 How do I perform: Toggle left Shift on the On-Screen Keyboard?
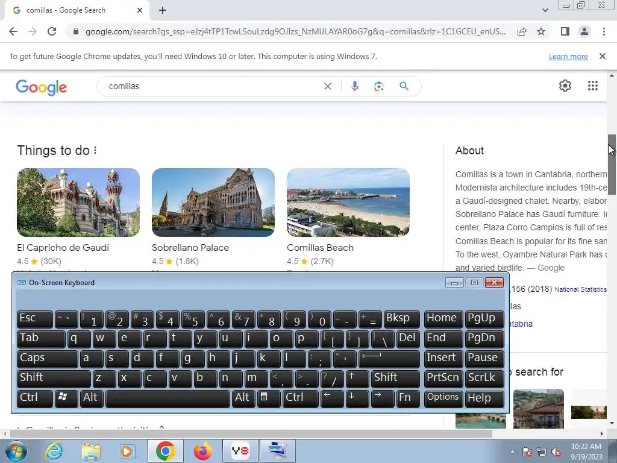pyautogui.click(x=54, y=378)
